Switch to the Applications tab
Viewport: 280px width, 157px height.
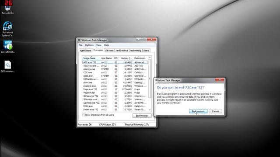(x=85, y=51)
